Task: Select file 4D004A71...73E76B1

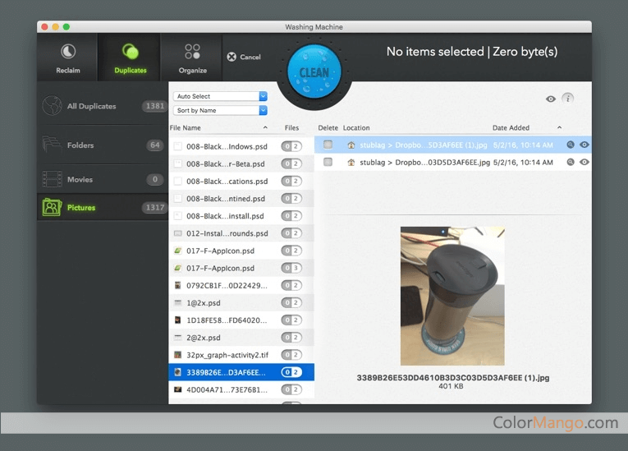Action: [241, 389]
